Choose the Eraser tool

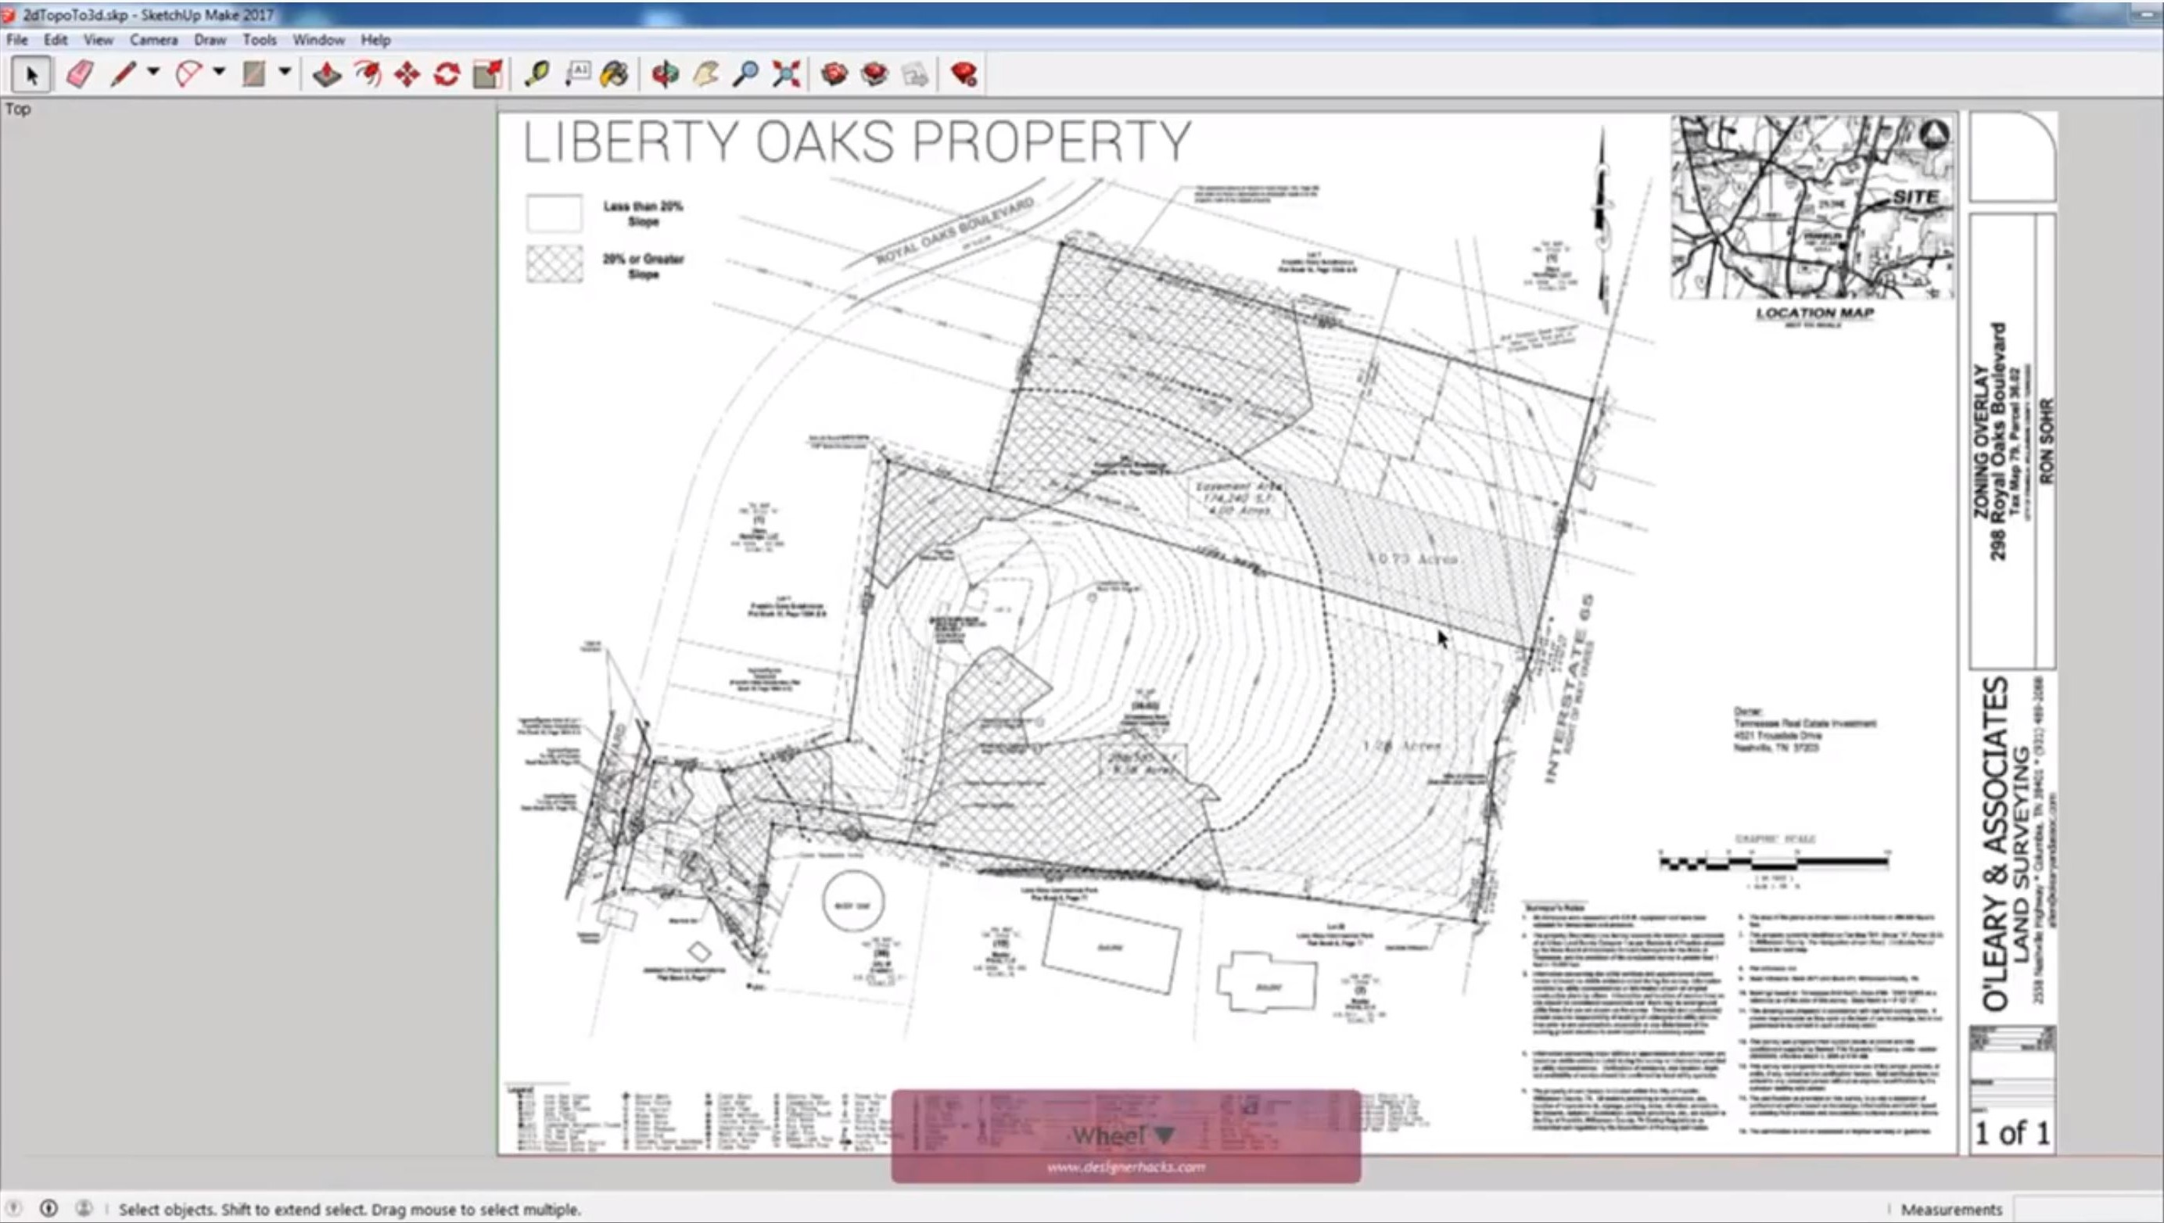pyautogui.click(x=80, y=75)
